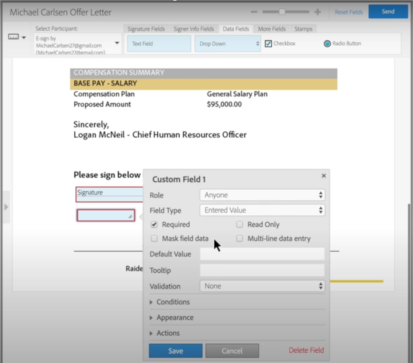Image resolution: width=413 pixels, height=363 pixels.
Task: Expand the left side panel arrow
Action: (6, 207)
